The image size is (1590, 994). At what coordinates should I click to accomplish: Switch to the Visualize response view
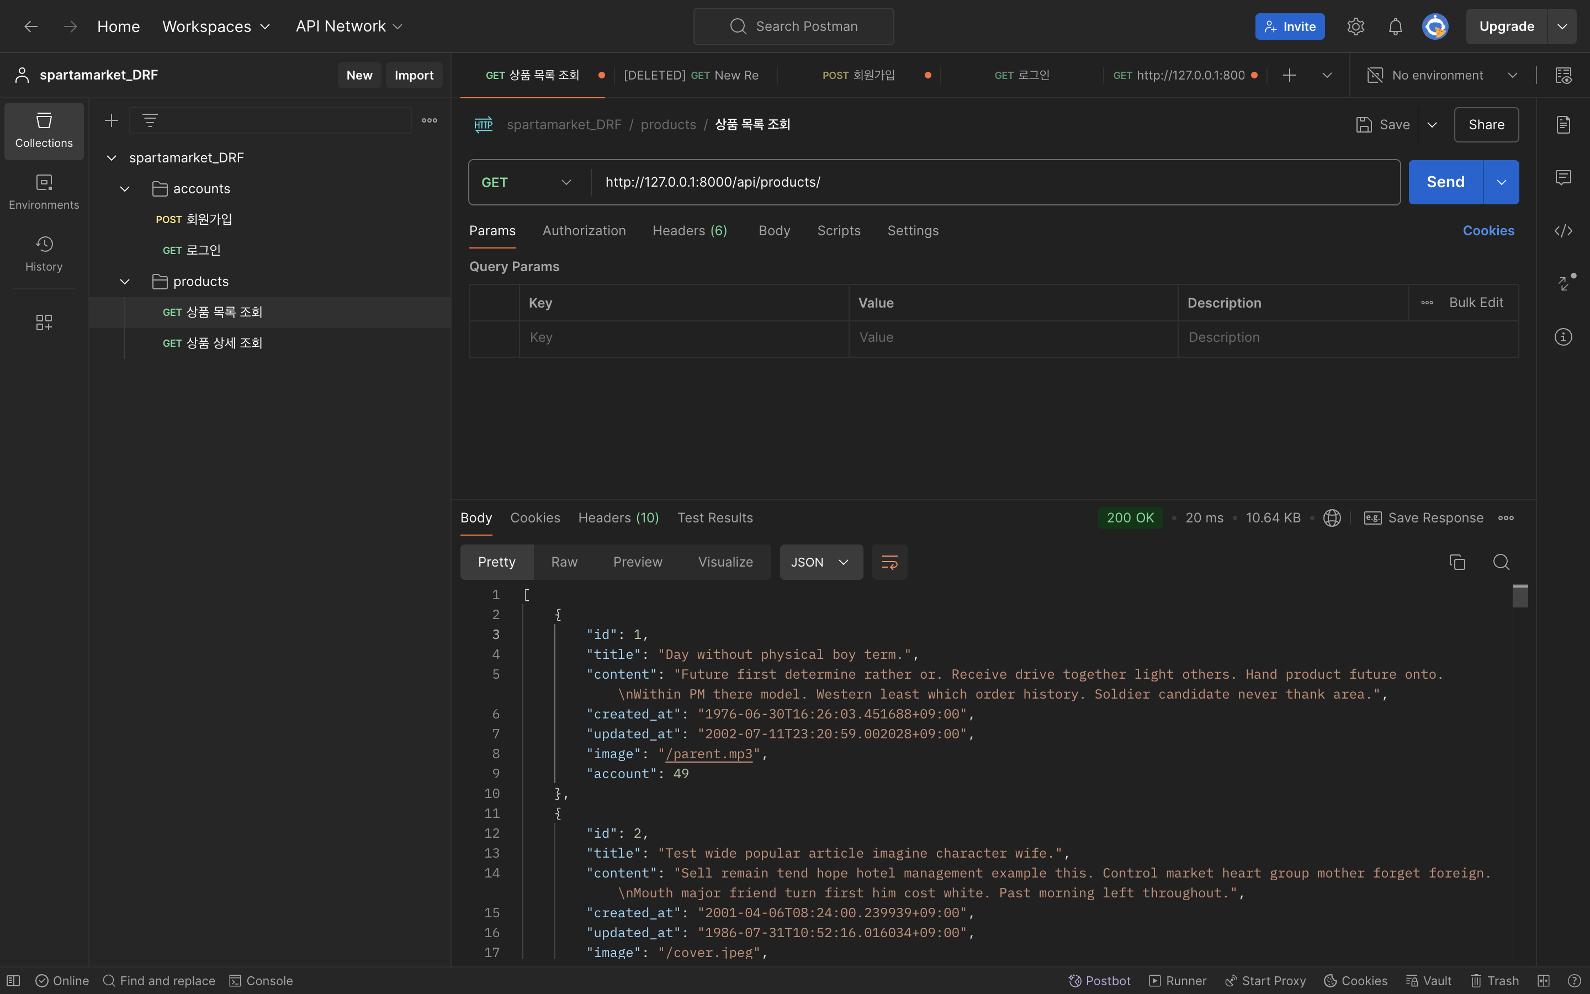click(725, 562)
